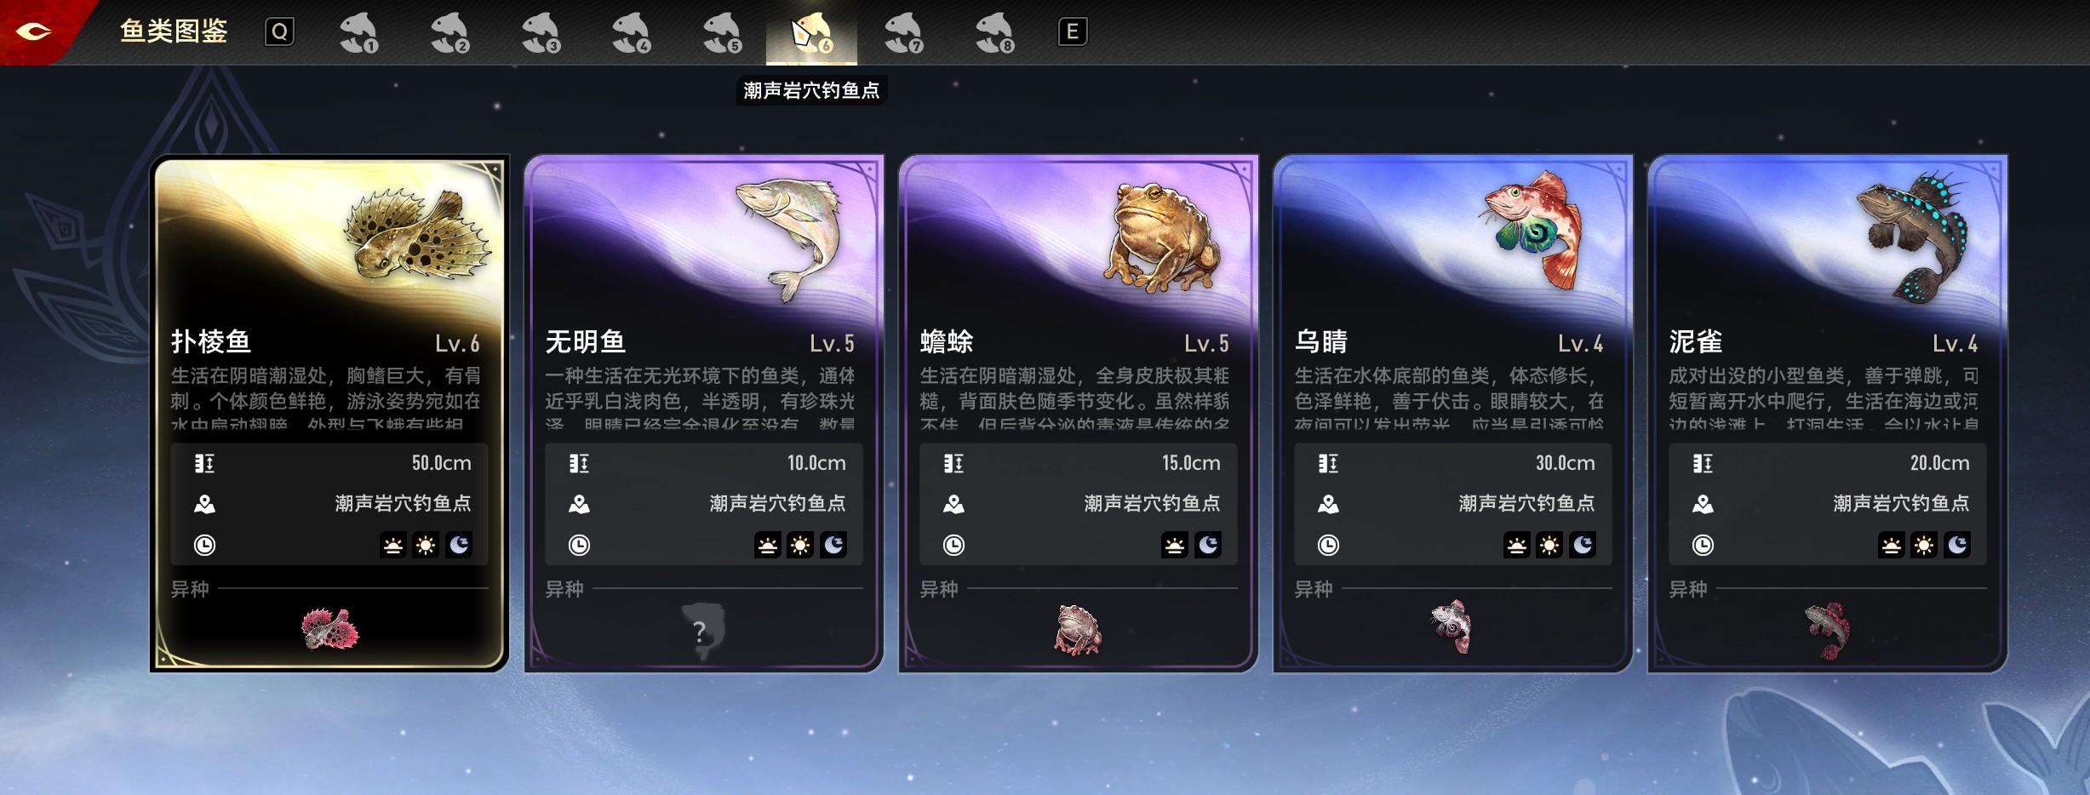Screen dimensions: 2090x795
Task: Click the Q previous-page key button
Action: click(279, 32)
